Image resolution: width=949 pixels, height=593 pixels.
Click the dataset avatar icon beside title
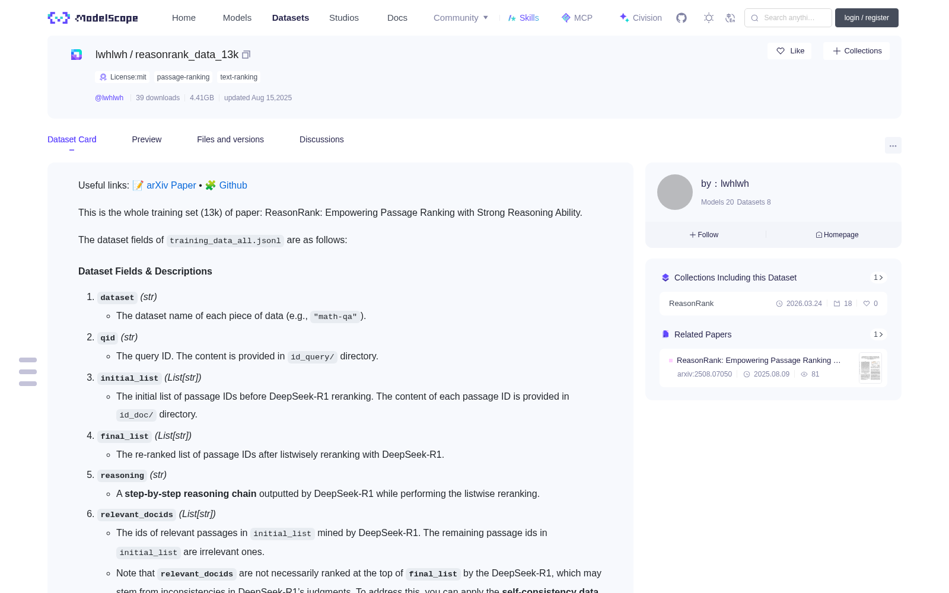[77, 55]
